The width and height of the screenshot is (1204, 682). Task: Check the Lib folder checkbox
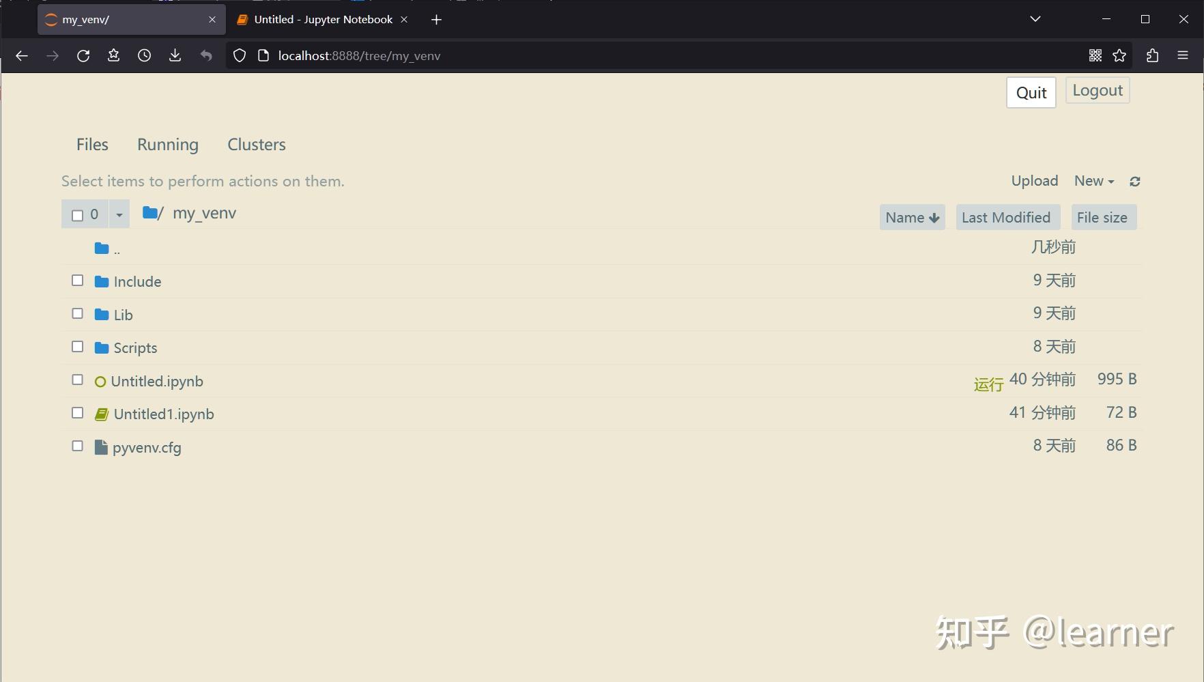[x=78, y=313]
